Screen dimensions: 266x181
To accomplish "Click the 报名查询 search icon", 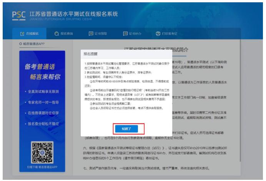I will pos(57,34).
